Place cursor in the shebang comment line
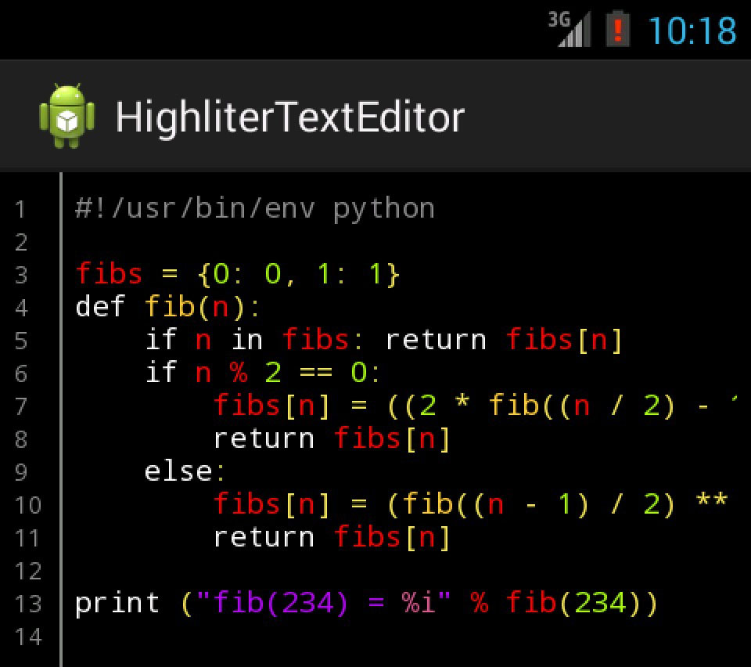The height and width of the screenshot is (671, 751). click(254, 208)
